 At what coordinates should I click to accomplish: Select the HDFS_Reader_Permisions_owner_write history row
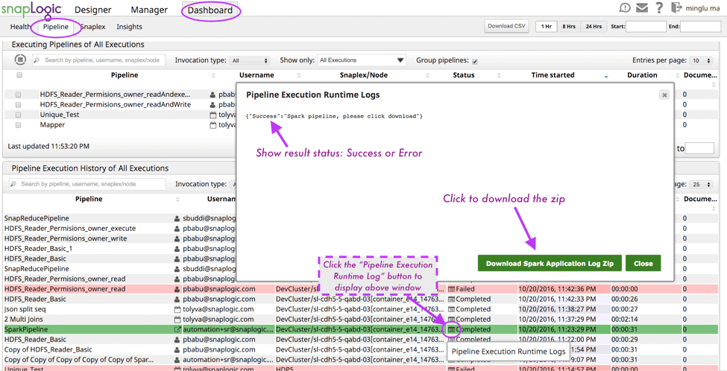tap(66, 238)
